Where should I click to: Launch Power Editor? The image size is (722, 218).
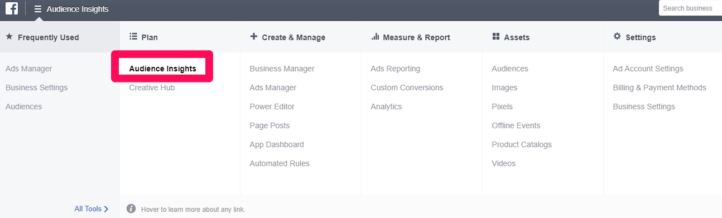[272, 106]
